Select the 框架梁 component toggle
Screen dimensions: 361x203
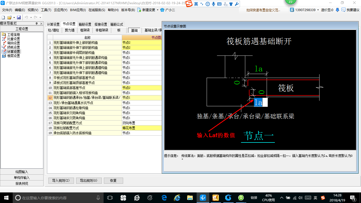tap(85, 30)
